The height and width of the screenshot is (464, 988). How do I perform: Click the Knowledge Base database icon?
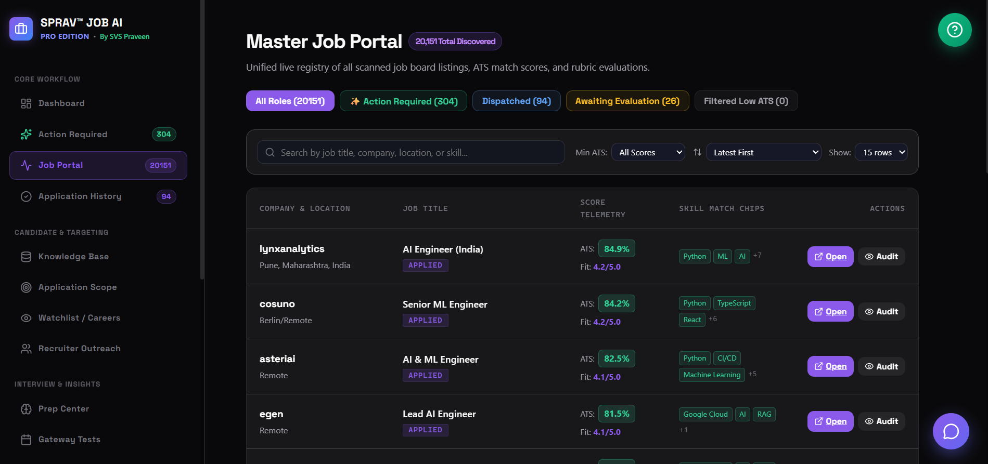tap(26, 257)
